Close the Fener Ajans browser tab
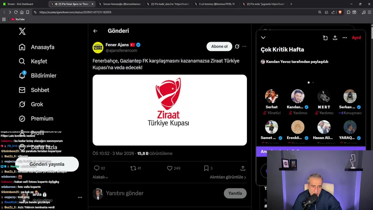 tap(92, 4)
